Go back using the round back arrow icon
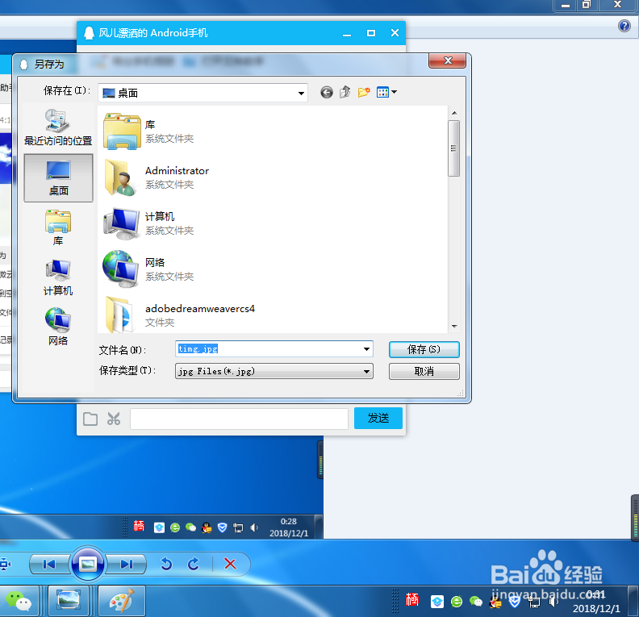 click(x=327, y=93)
